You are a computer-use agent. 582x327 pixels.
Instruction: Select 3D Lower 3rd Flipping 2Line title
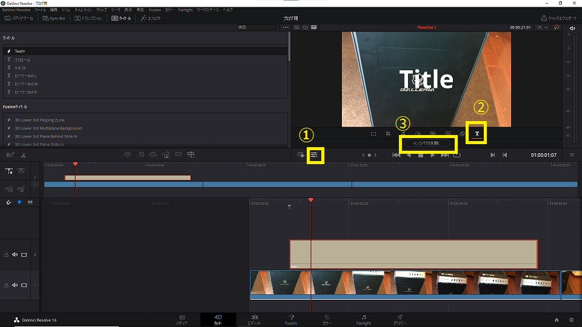145,120
